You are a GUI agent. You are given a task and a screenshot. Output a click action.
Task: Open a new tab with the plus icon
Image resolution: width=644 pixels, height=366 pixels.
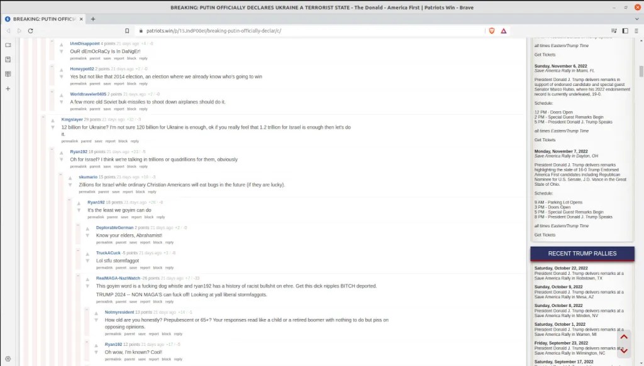93,19
